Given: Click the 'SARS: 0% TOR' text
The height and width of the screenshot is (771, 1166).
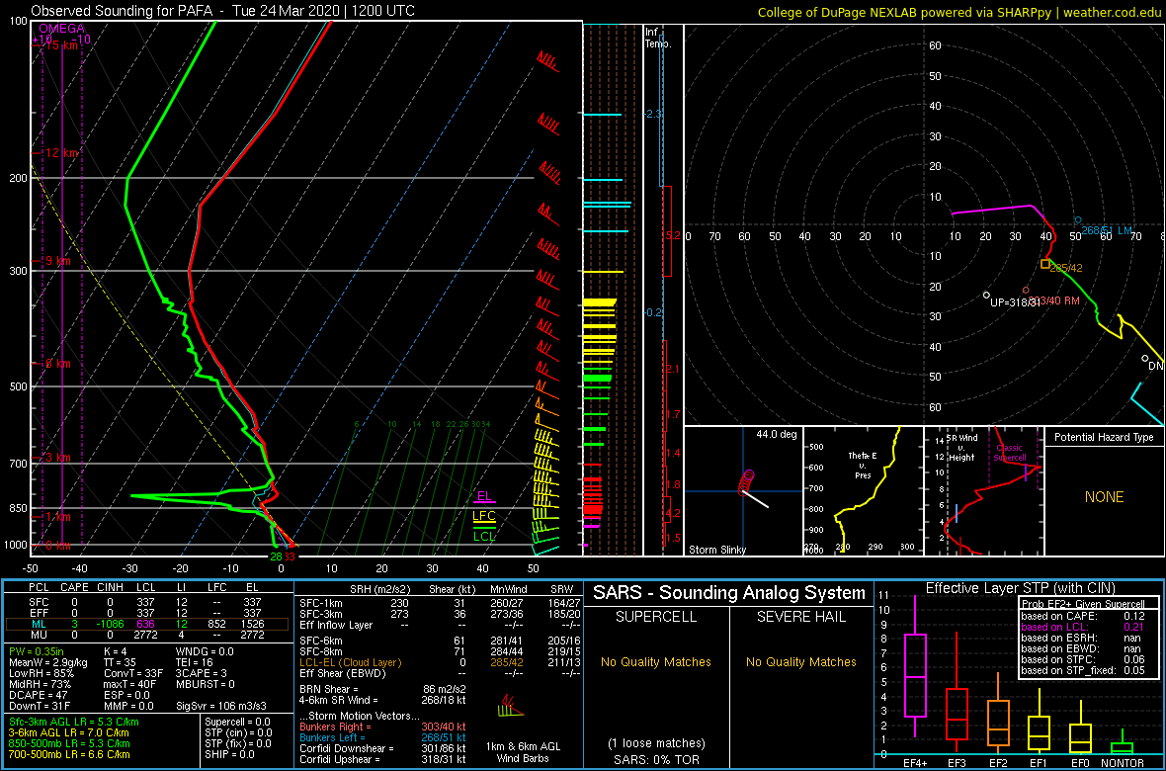Looking at the screenshot, I should [655, 758].
